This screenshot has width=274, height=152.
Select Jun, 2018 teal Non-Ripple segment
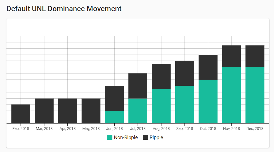pyautogui.click(x=114, y=117)
